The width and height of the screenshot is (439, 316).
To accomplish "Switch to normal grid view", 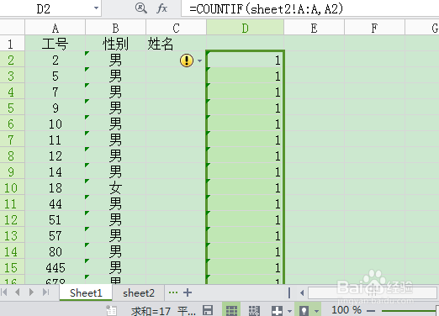I will tap(231, 310).
